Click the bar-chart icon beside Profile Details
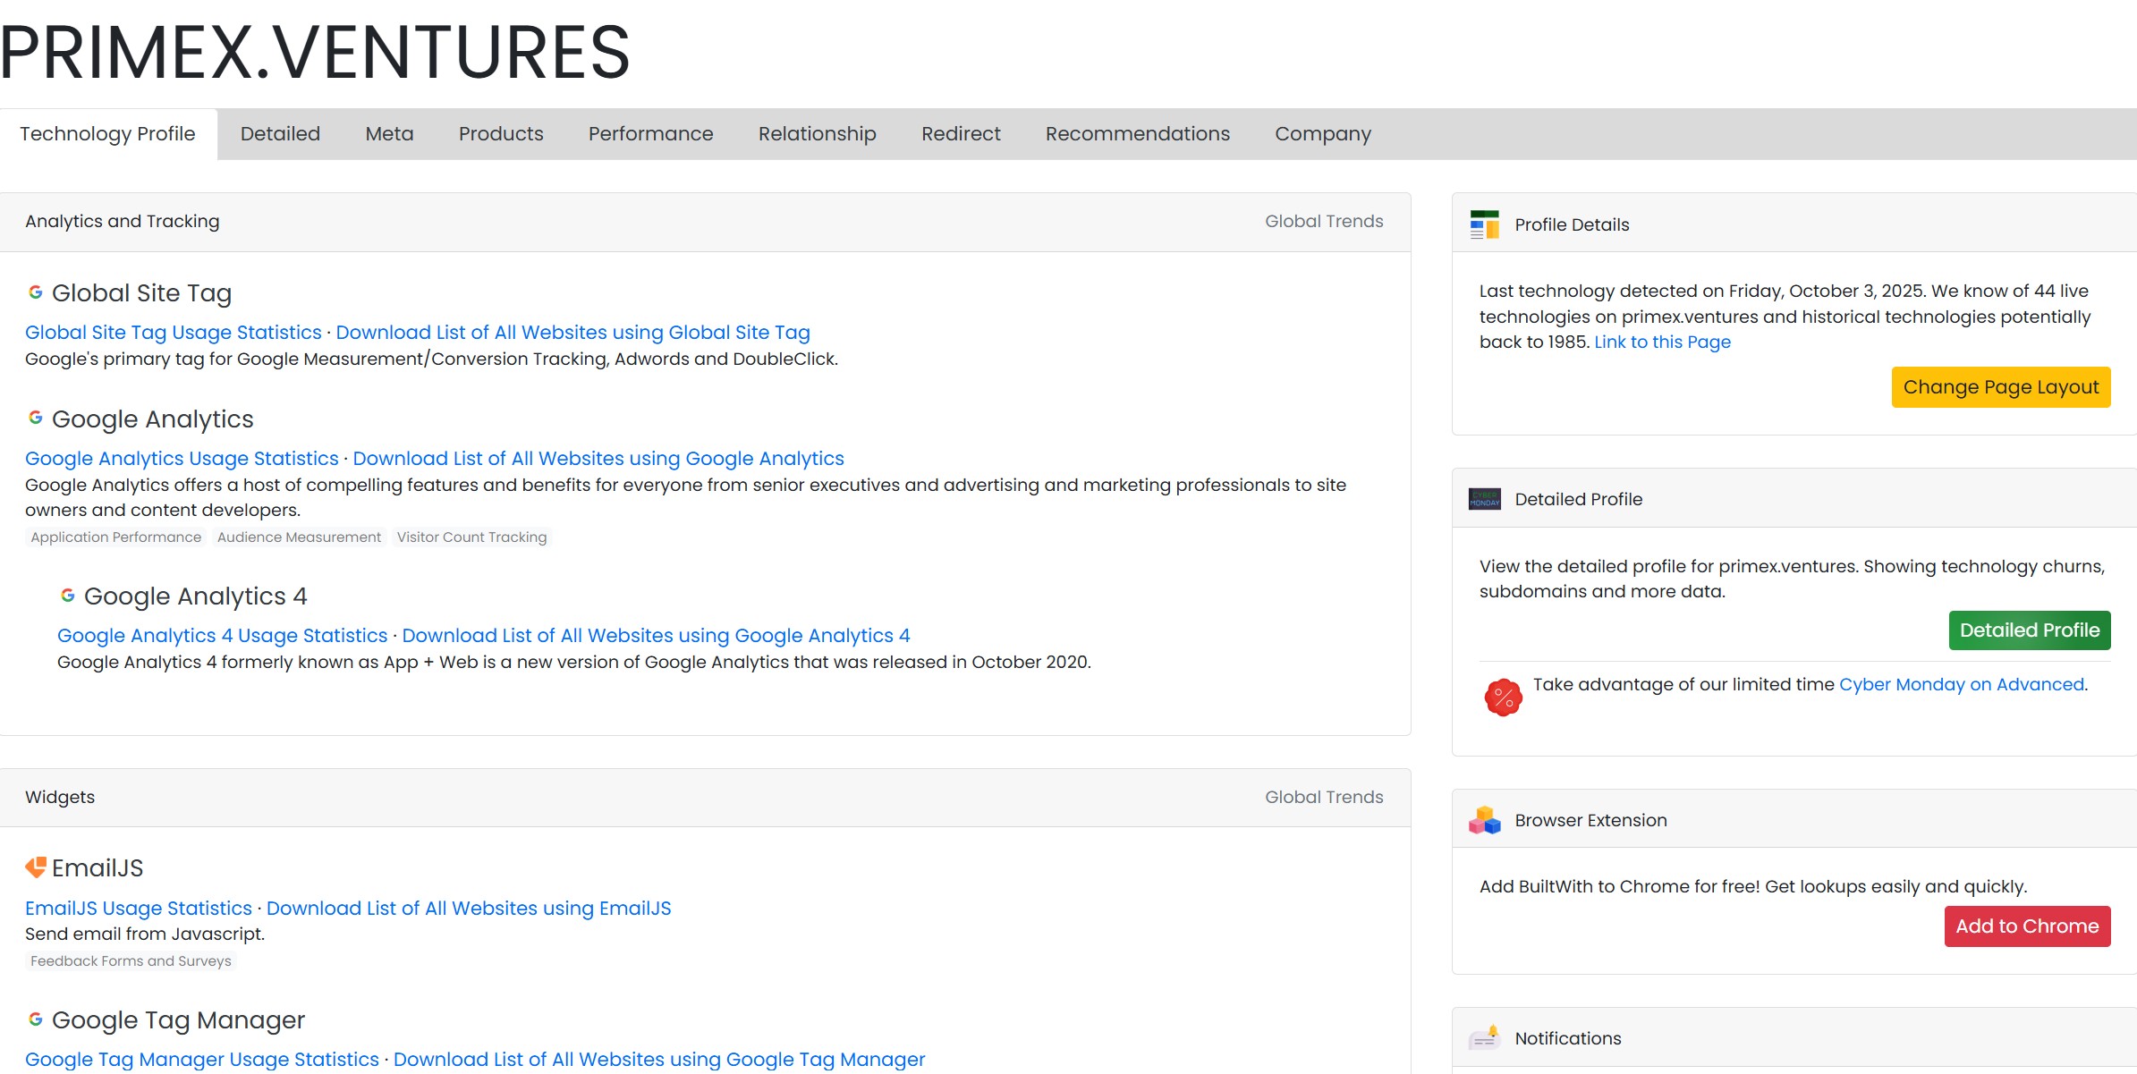Viewport: 2137px width, 1074px height. (x=1484, y=224)
